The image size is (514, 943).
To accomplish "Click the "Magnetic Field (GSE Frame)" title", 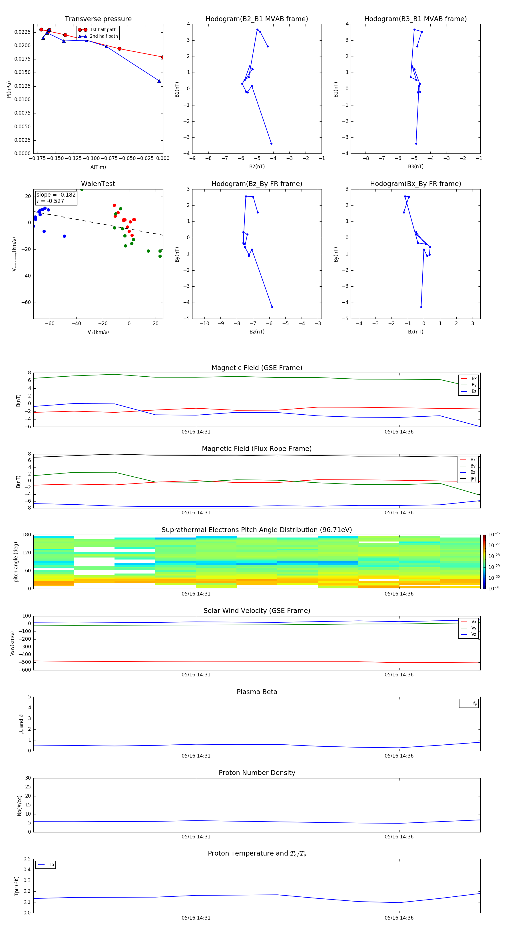I will 257,368.
